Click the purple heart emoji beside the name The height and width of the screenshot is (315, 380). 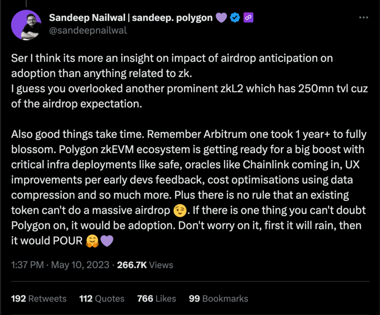click(221, 18)
